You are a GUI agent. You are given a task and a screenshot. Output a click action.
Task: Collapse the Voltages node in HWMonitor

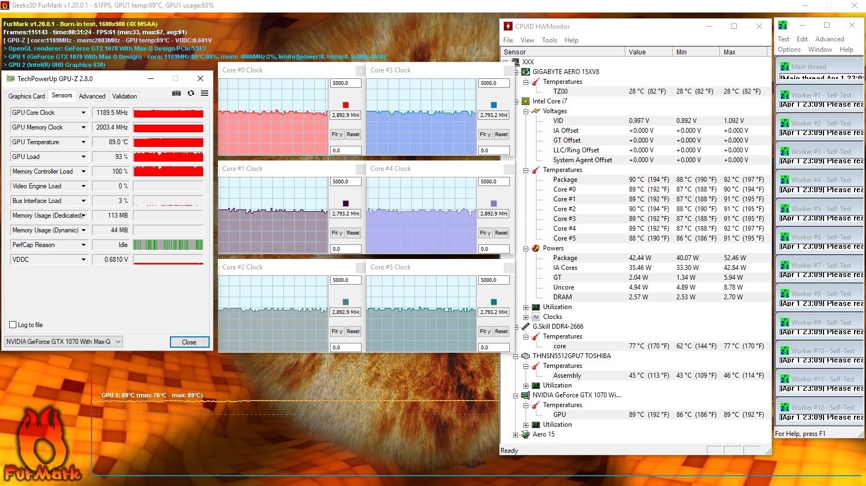point(526,111)
